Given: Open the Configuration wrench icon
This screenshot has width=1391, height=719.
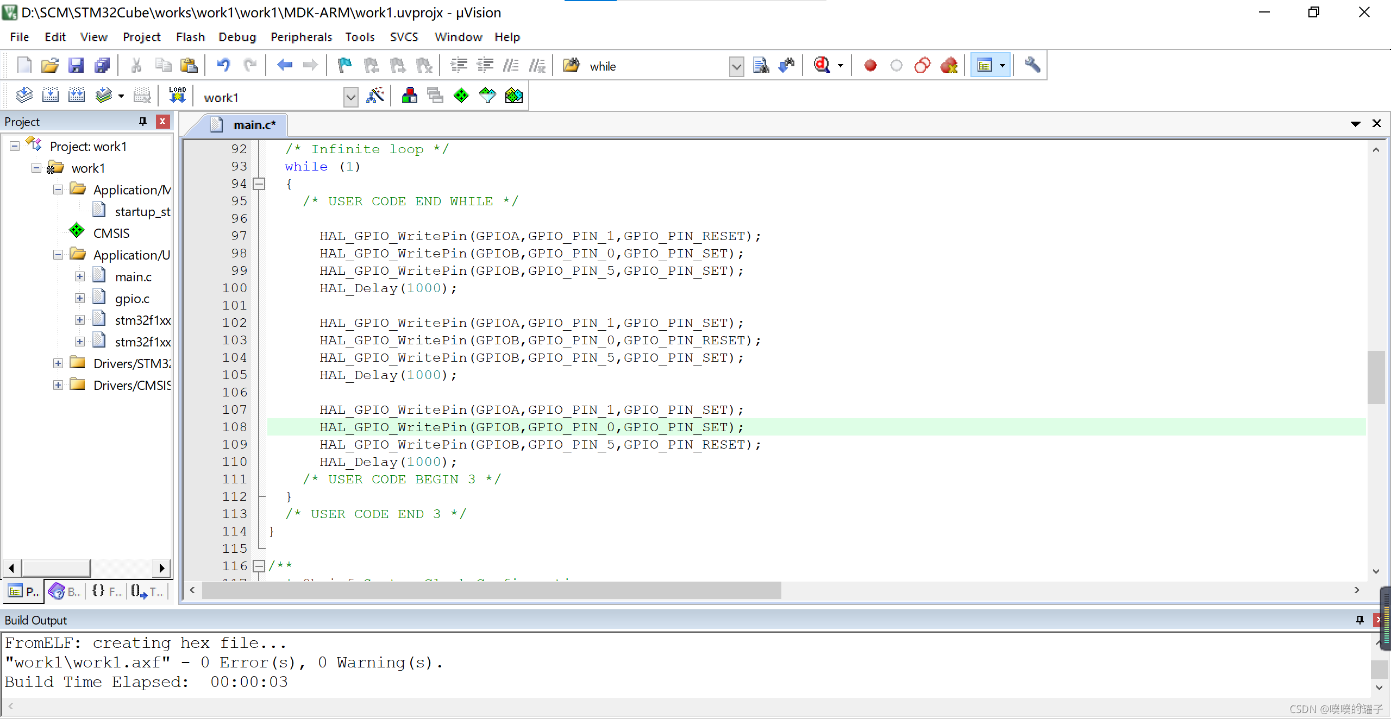Looking at the screenshot, I should pos(1032,66).
